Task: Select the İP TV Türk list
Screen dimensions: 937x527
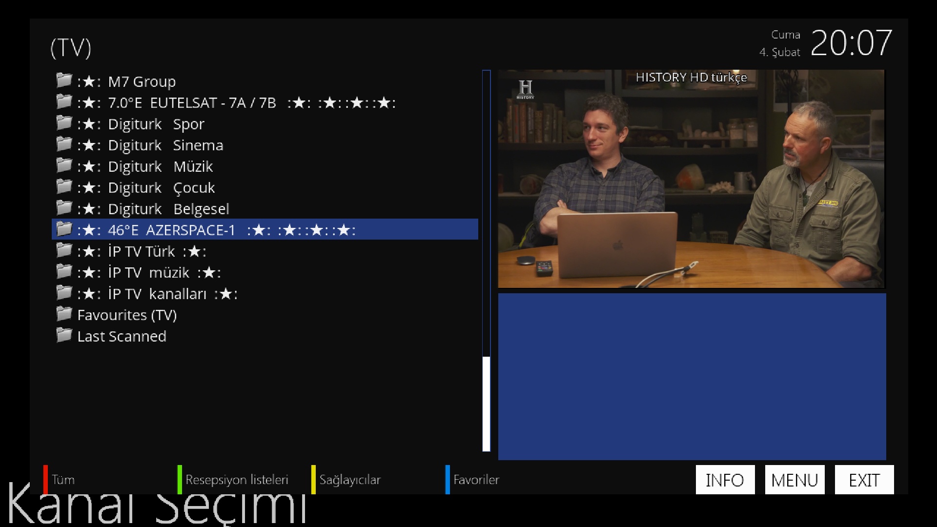Action: pos(265,251)
